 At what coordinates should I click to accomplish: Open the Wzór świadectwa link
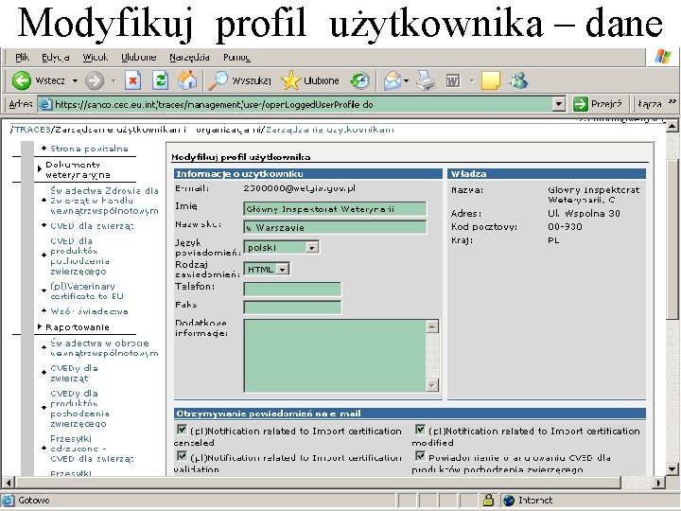click(89, 311)
